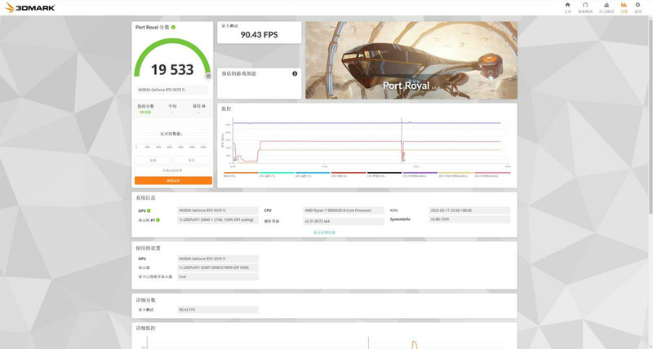
Task: Click gray knob at end of score gauge
Action: [x=208, y=76]
